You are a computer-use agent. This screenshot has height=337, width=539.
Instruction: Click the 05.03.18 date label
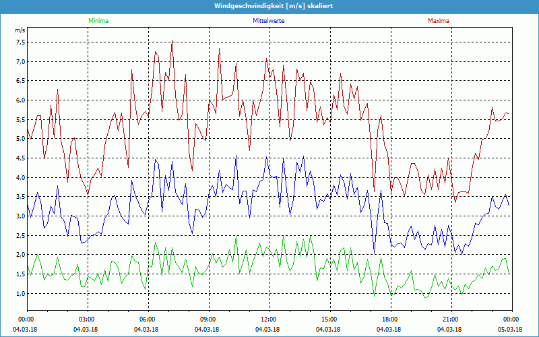click(511, 329)
